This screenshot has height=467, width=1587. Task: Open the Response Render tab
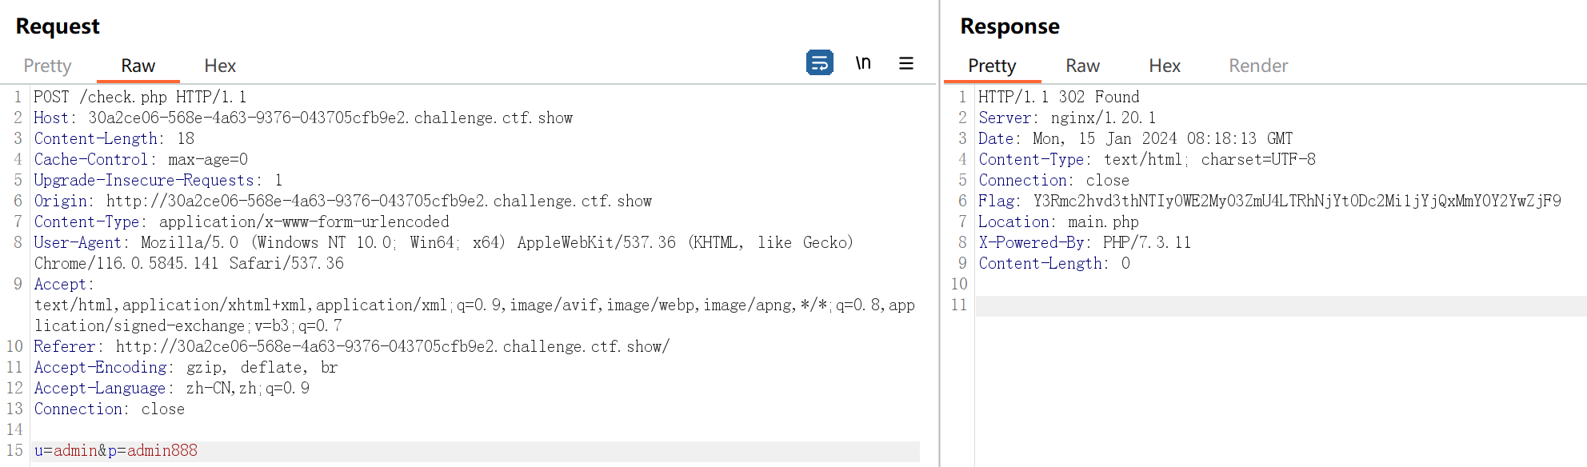point(1257,66)
